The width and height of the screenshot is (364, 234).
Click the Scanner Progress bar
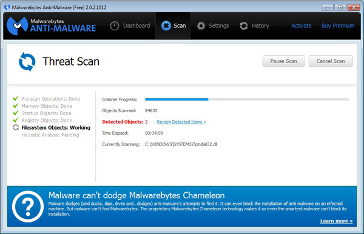click(247, 99)
